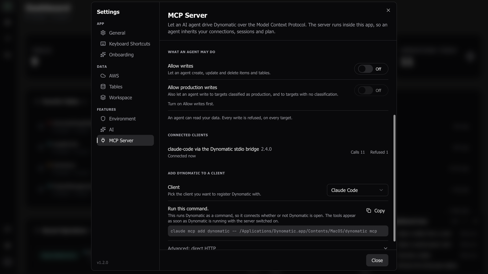Viewport: 488px width, 274px height.
Task: Click the Turn on Allow writes first note
Action: pos(191,104)
